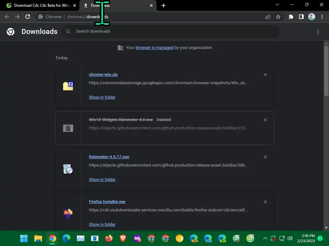Click the search magnifier icon
The image size is (329, 246).
point(68,31)
